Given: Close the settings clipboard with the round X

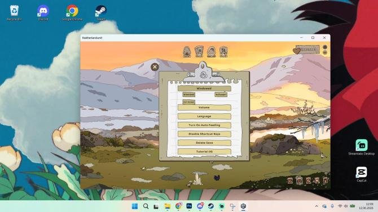Looking at the screenshot, I should 155,67.
